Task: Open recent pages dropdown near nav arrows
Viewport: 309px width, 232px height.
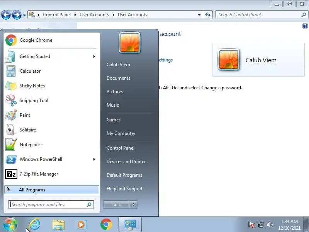Action: (24, 15)
